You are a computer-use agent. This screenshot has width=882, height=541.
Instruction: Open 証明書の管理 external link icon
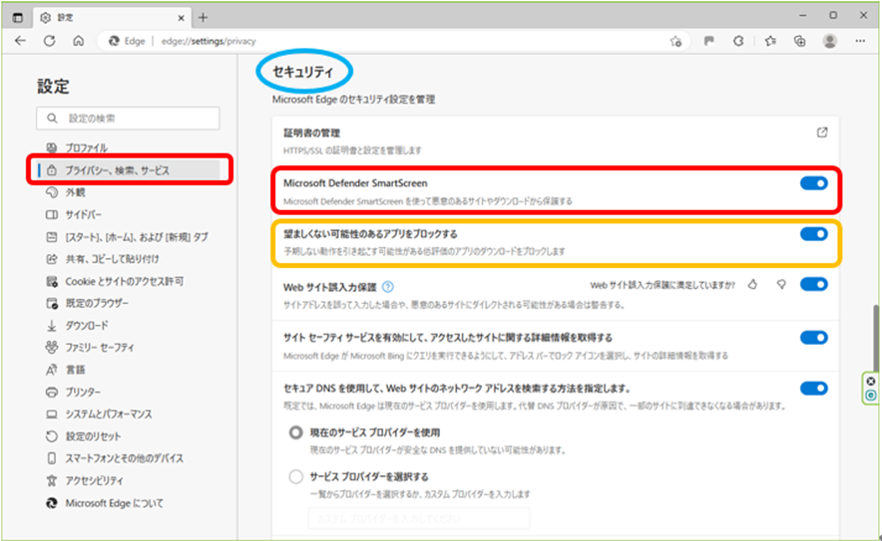822,133
